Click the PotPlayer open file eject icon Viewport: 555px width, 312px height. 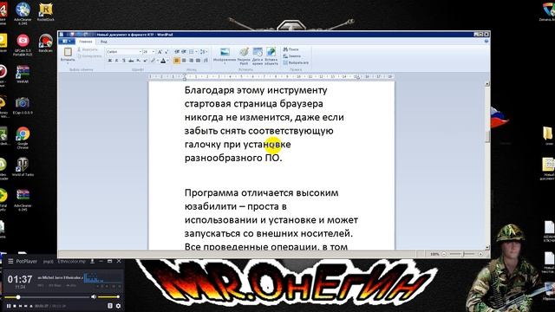(31, 306)
